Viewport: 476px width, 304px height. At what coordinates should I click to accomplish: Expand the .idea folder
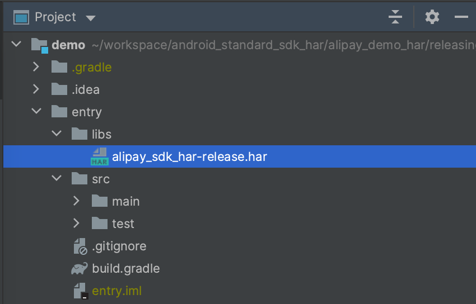(x=36, y=89)
